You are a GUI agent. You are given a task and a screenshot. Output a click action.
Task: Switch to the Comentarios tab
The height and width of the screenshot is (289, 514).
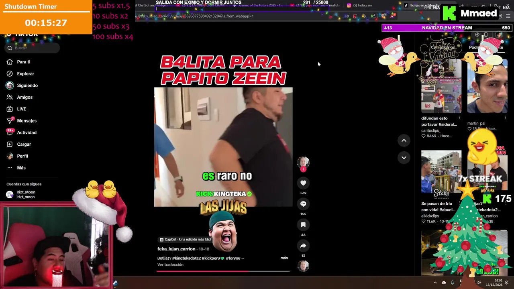click(443, 47)
